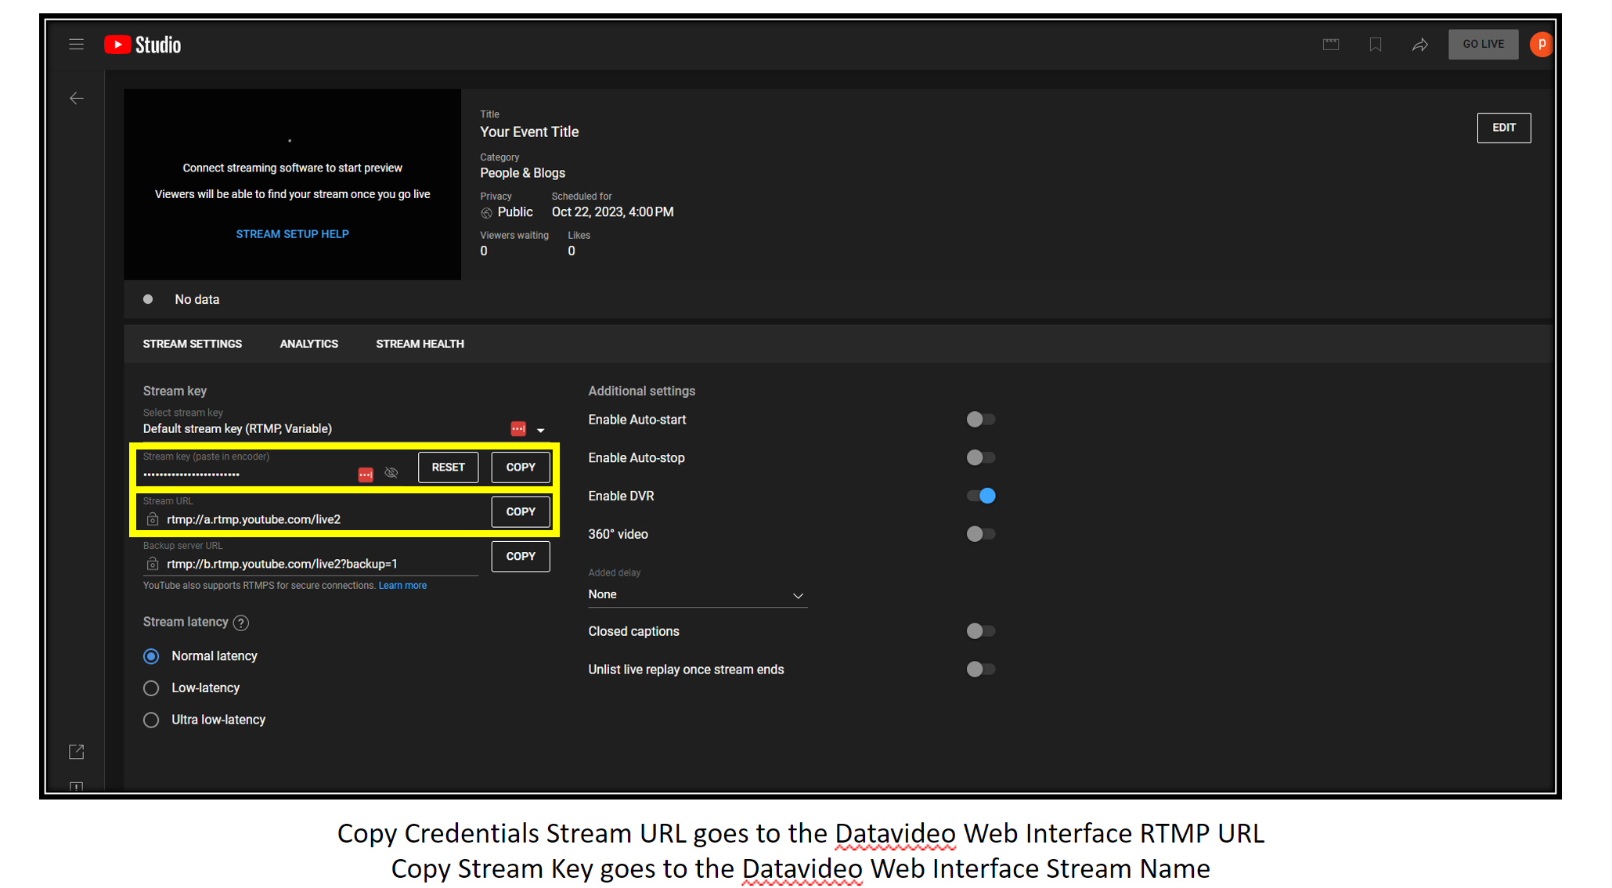Screen dimensions: 1612x888
Task: Click the scheduled date Oct 22, 2023
Action: [x=612, y=212]
